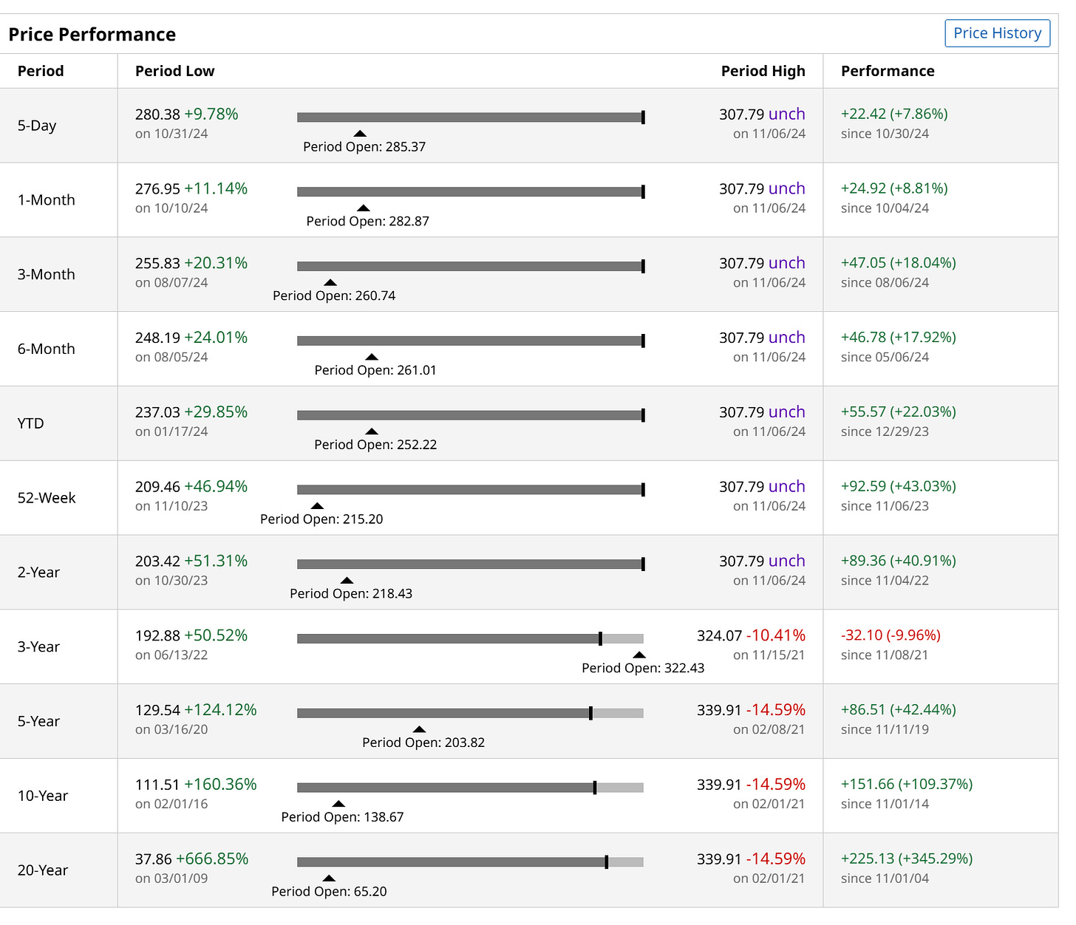Screen dimensions: 1076x925
Task: Click the 3-Month period open triangle marker
Action: click(330, 283)
